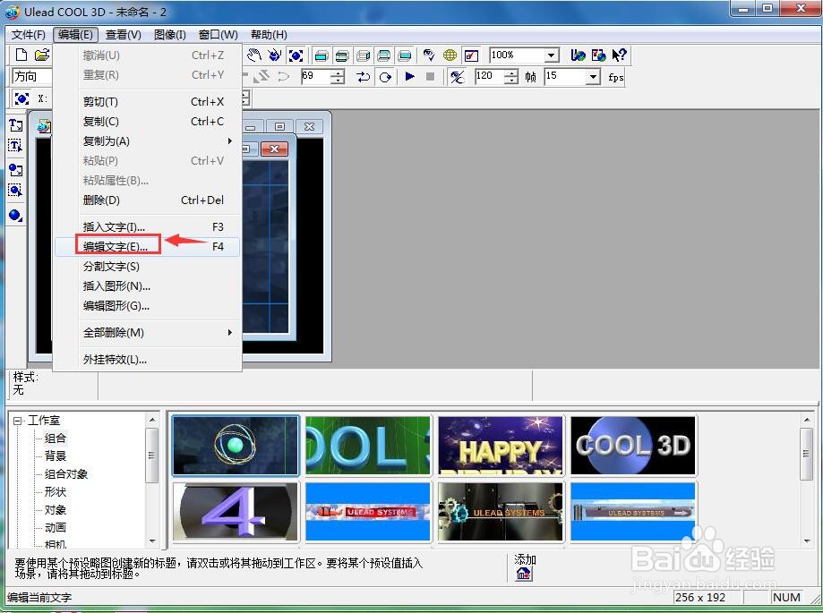
Task: Toggle the Front Face selection icon
Action: coord(321,55)
